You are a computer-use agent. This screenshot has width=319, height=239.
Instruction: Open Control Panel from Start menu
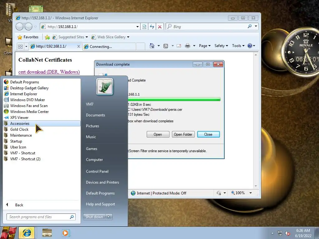point(97,171)
